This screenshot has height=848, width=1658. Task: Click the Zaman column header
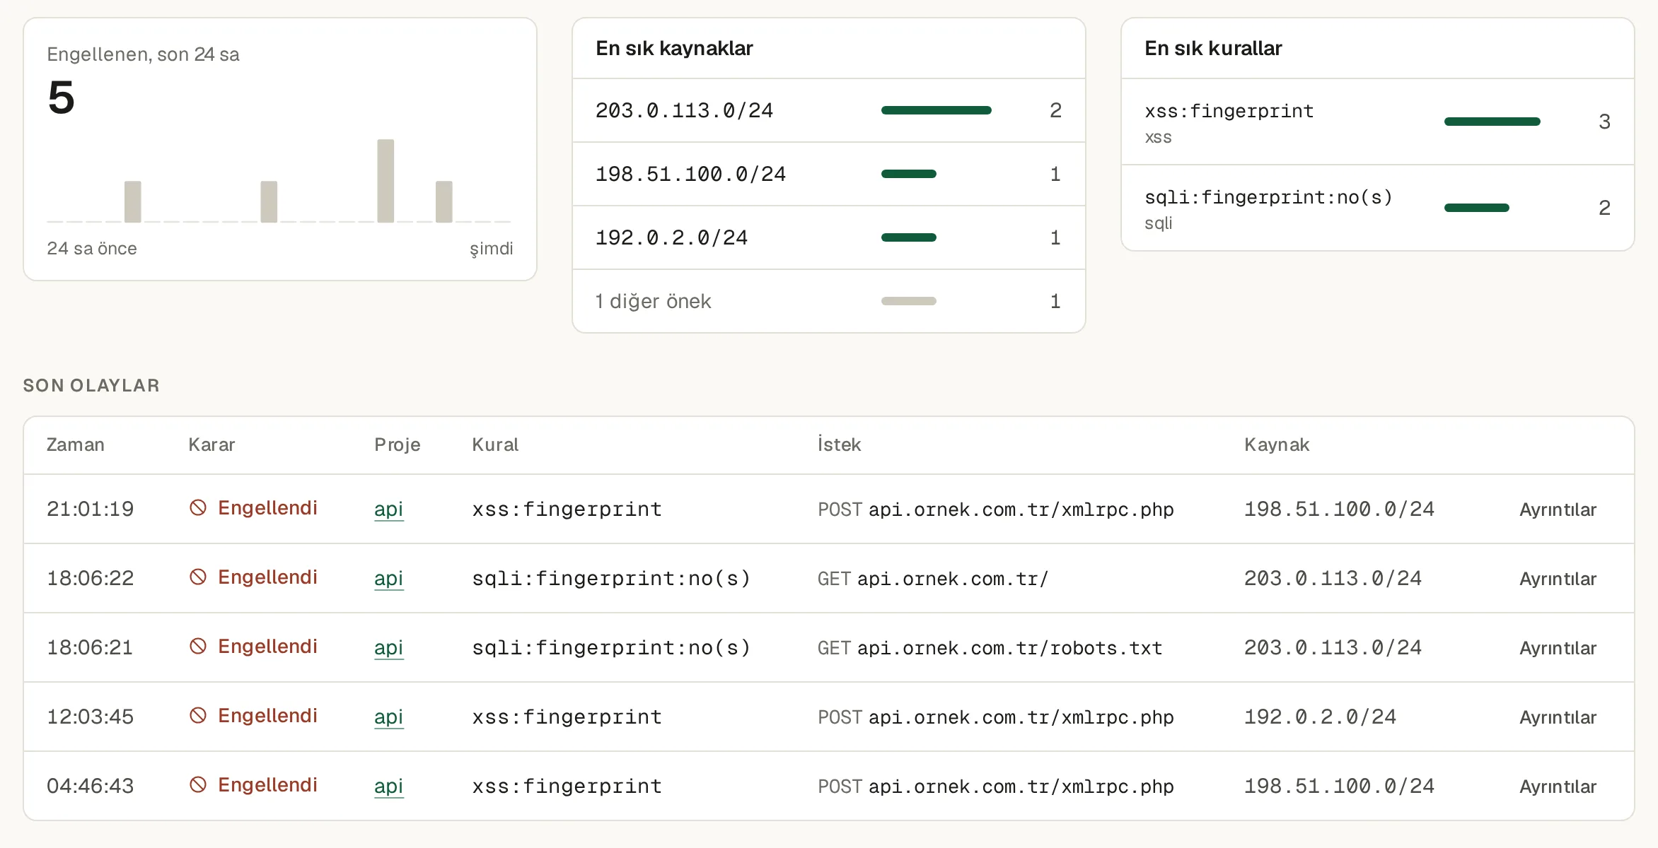pos(76,444)
